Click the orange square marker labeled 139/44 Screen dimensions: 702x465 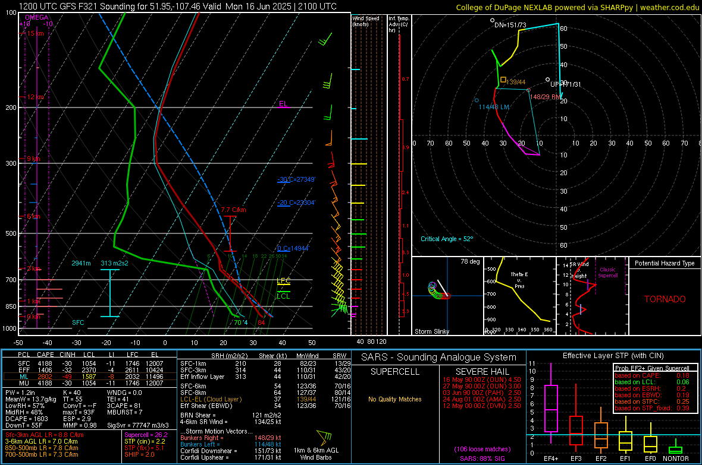[x=503, y=80]
